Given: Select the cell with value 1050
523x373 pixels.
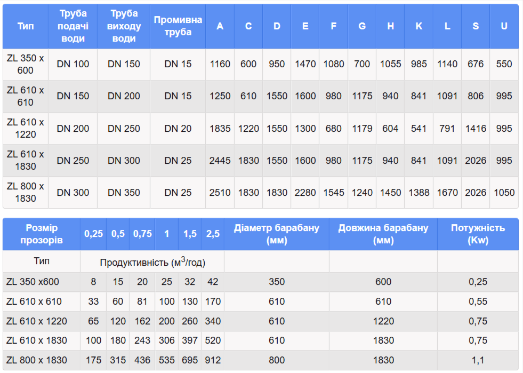Looking at the screenshot, I should click(x=504, y=193).
